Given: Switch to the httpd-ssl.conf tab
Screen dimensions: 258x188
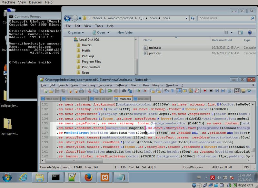Looking at the screenshot, I should coord(101,99).
